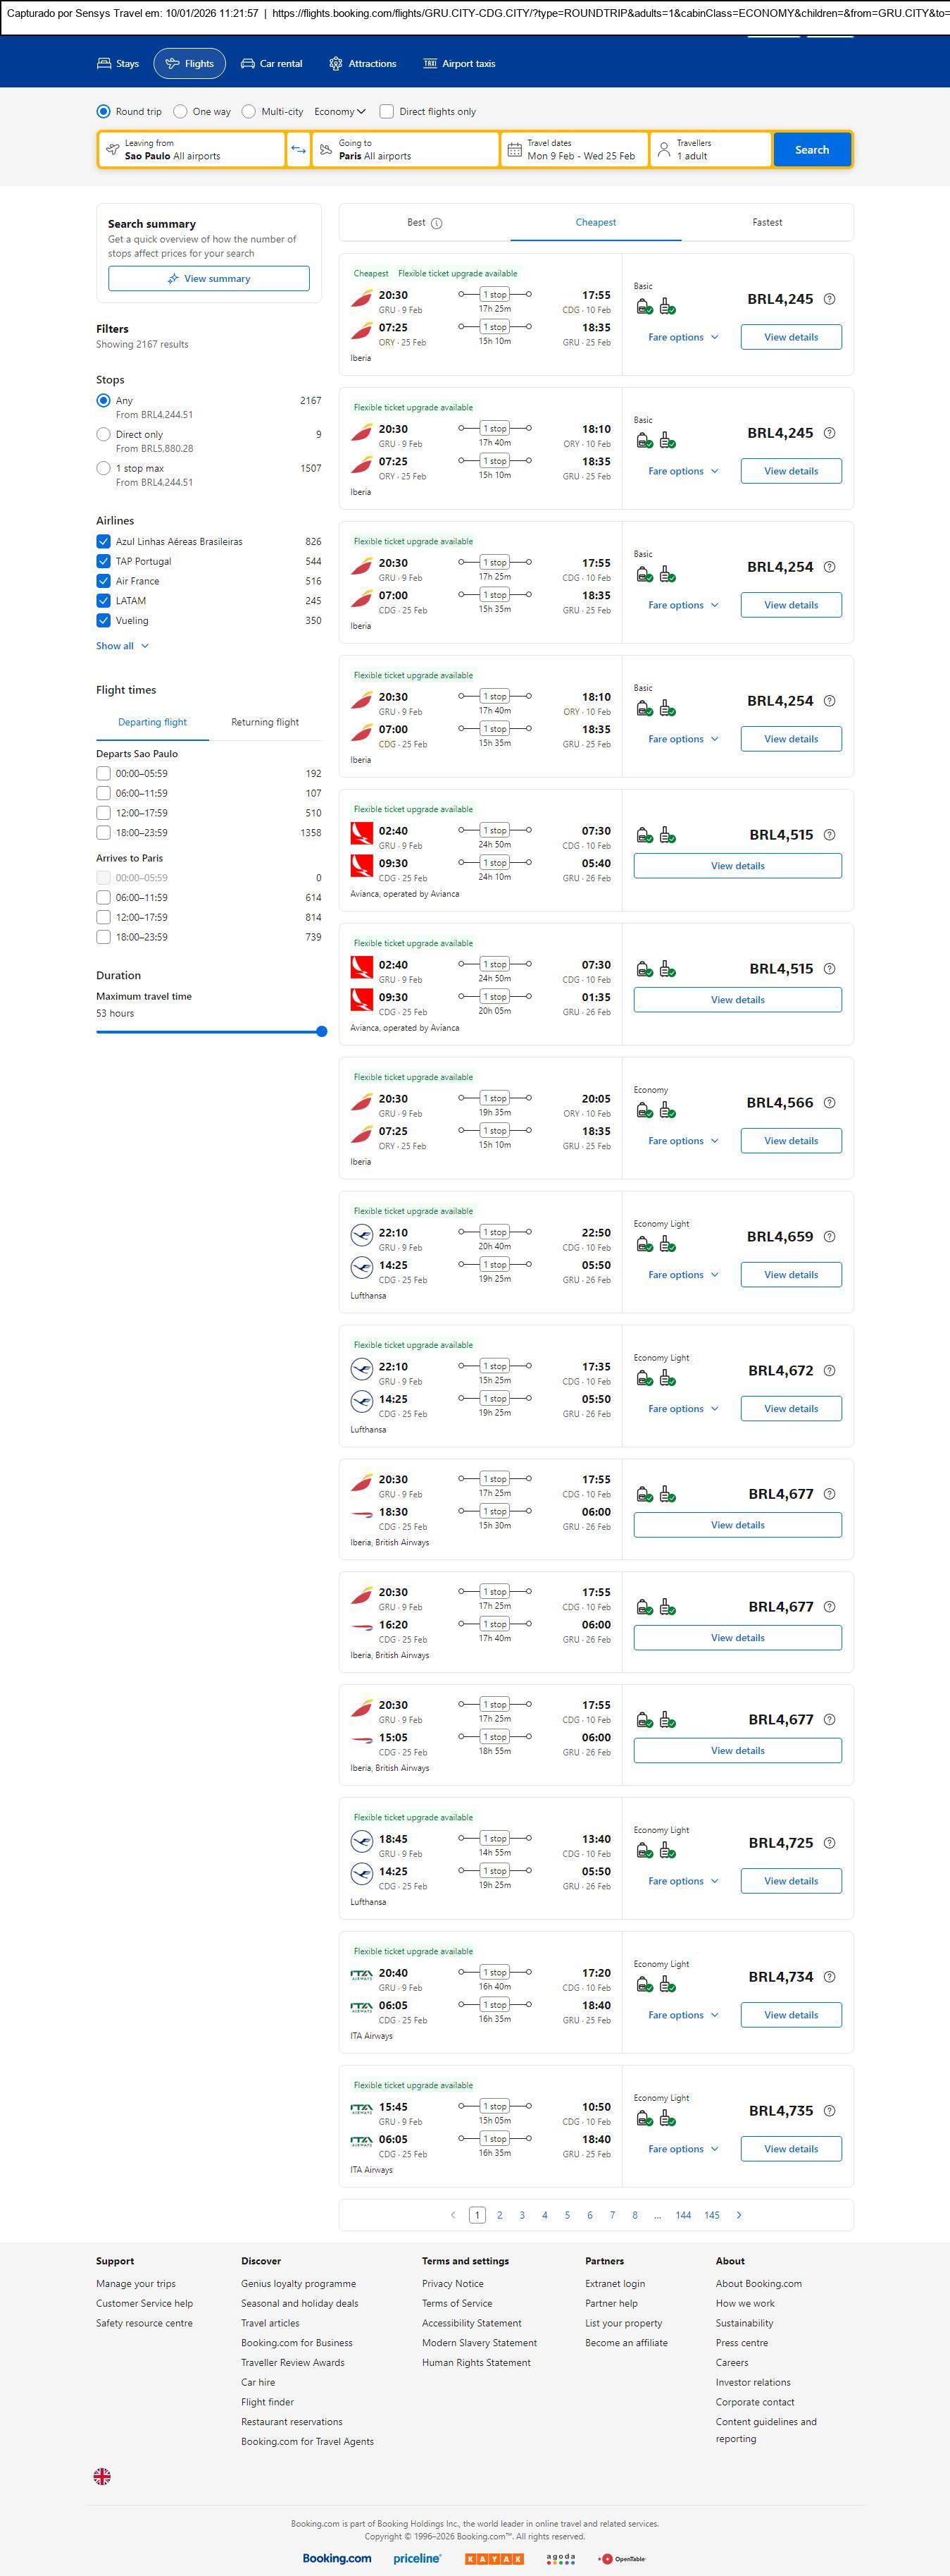Expand Show all airlines list

pyautogui.click(x=122, y=646)
